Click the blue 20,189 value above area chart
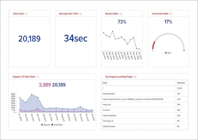Image resolution: width=198 pixels, height=140 pixels. pos(59,85)
